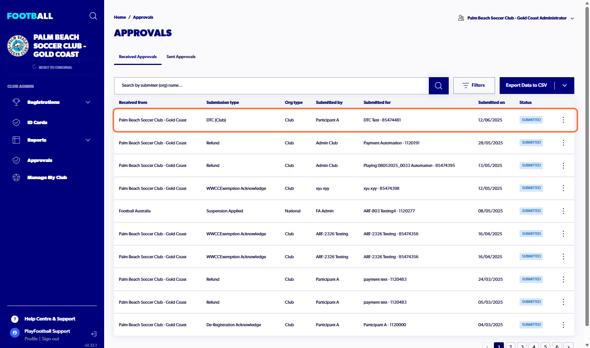Click the FOOTBALL logo in the sidebar
Image resolution: width=590 pixels, height=348 pixels.
tap(30, 16)
